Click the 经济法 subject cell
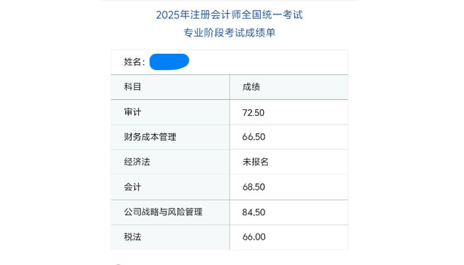 (137, 162)
